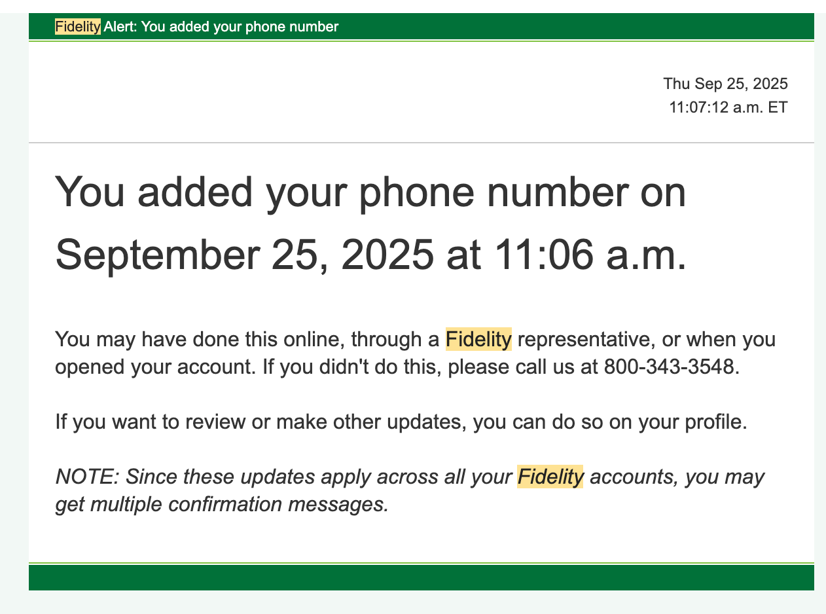Click the date Thu Sep 25, 2025
The height and width of the screenshot is (614, 826).
coord(725,84)
